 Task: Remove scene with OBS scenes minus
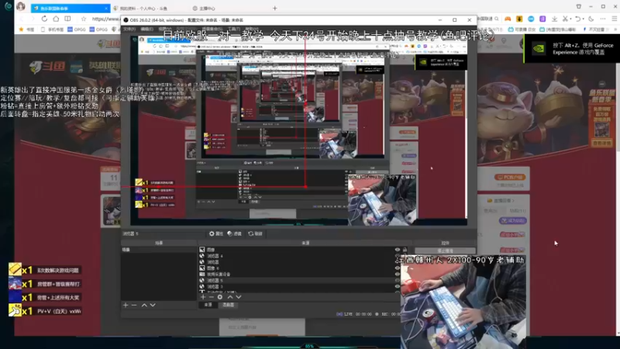[x=134, y=305]
